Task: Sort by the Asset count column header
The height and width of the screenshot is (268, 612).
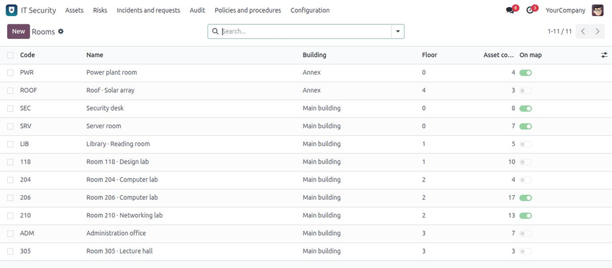Action: pos(499,56)
